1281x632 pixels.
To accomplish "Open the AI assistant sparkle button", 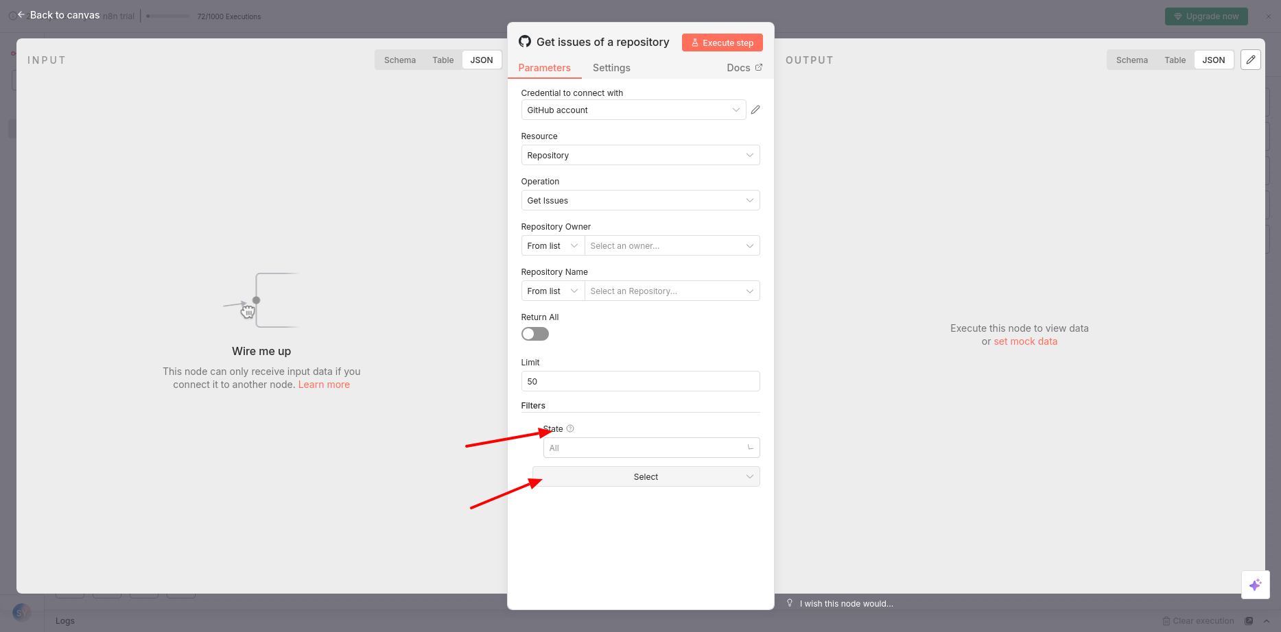I will tap(1256, 585).
